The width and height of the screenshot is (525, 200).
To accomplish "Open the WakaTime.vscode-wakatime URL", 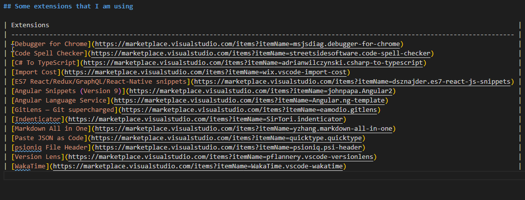I will pos(198,166).
